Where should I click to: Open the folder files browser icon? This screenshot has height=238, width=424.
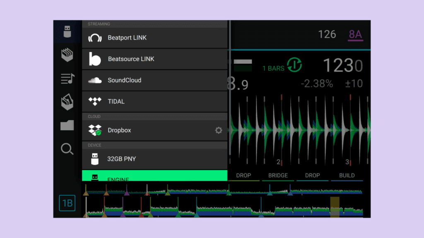[67, 125]
